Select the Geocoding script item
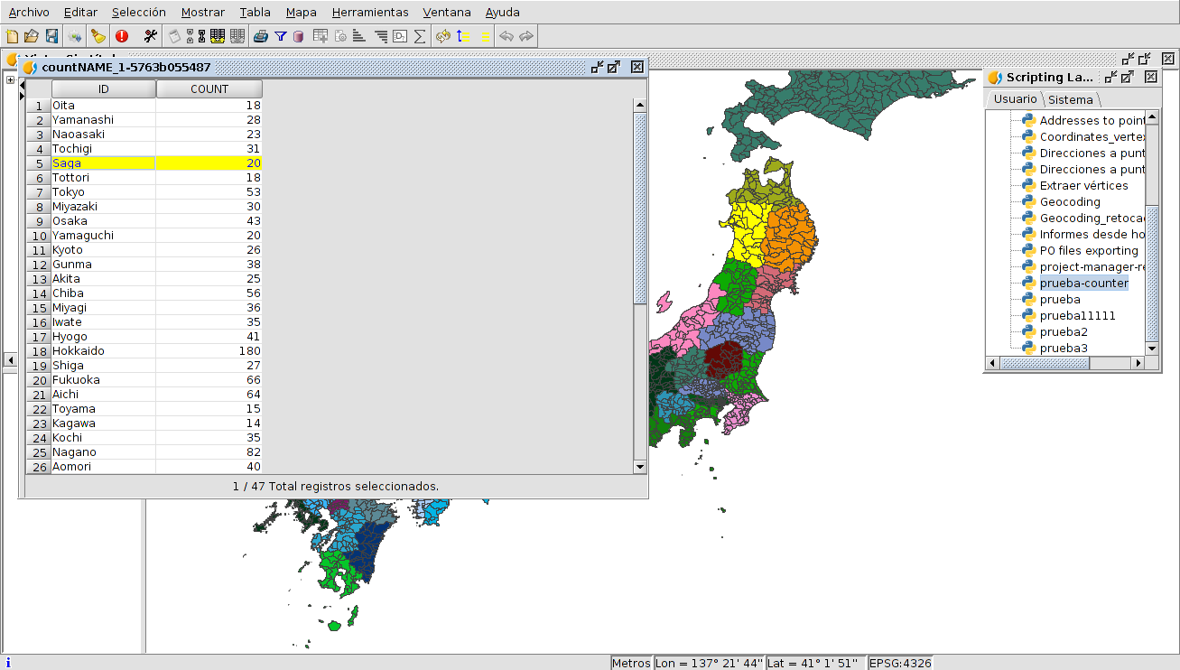1180x670 pixels. pos(1070,201)
